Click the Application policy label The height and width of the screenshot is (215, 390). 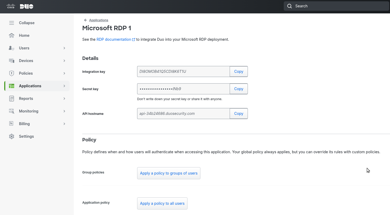point(96,203)
